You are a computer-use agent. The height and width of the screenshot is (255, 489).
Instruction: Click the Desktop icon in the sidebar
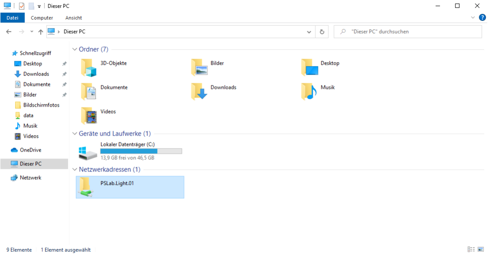coord(18,64)
